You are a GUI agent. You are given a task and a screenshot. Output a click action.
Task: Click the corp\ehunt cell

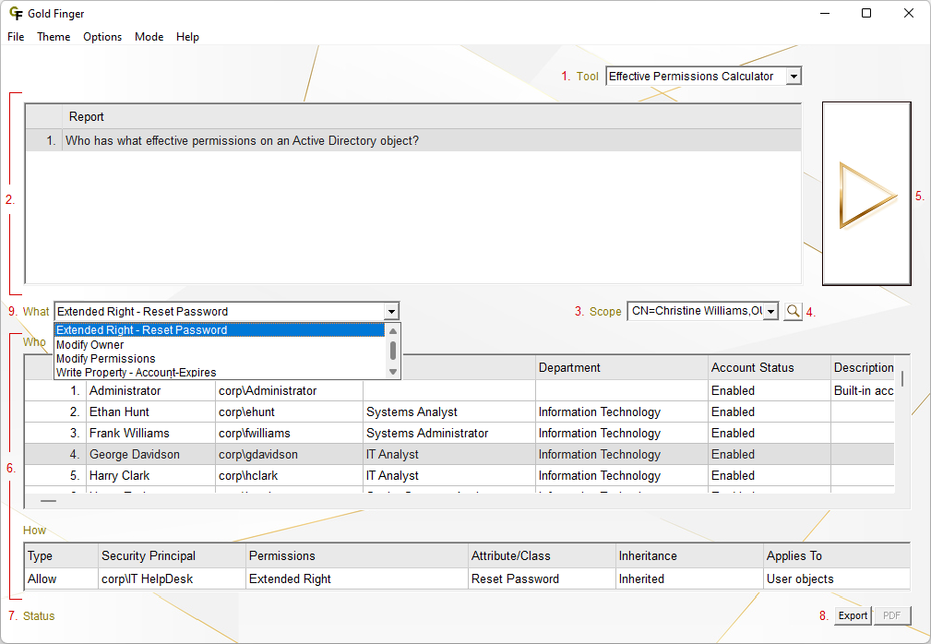pyautogui.click(x=289, y=411)
